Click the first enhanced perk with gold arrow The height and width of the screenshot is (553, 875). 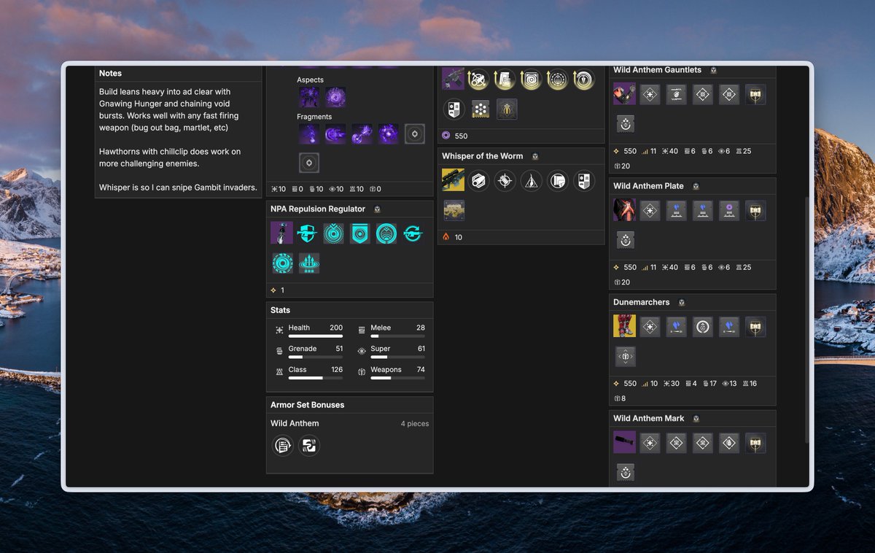pyautogui.click(x=479, y=80)
